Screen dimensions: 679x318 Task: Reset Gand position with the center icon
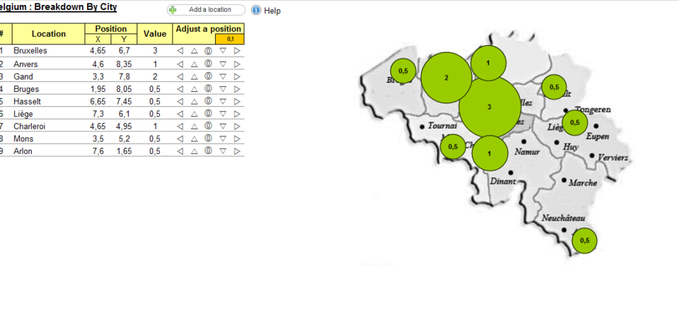[208, 76]
